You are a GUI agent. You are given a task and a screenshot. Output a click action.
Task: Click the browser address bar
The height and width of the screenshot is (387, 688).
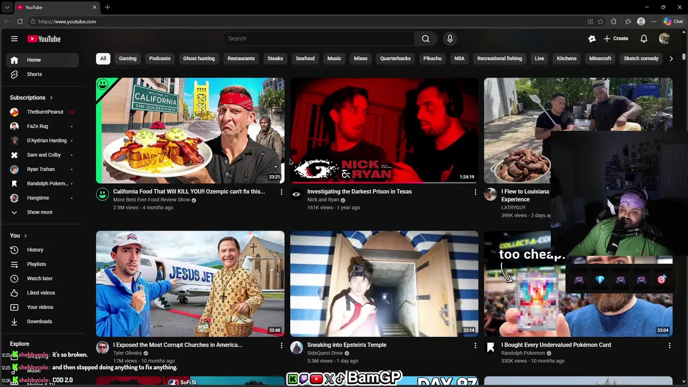pos(306,21)
